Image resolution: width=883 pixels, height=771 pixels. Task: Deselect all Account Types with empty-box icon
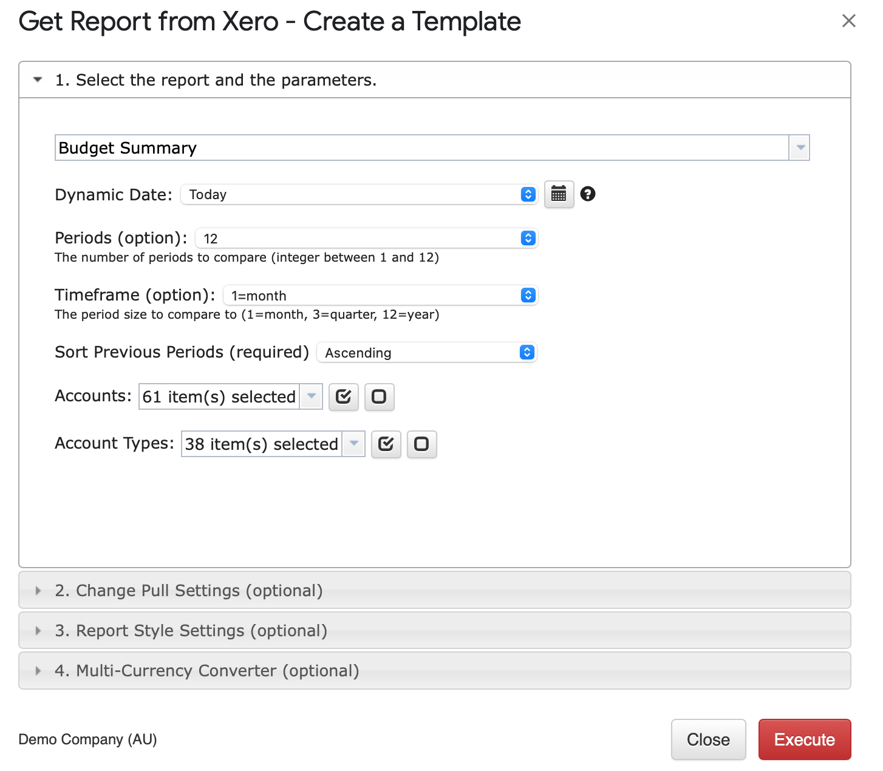[421, 444]
